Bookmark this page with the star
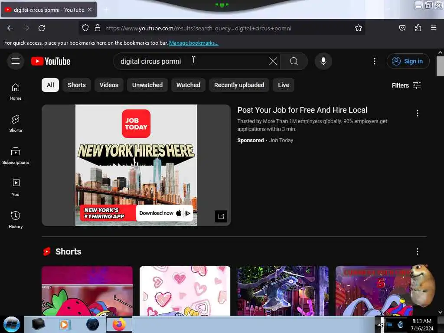The width and height of the screenshot is (444, 333). click(359, 28)
